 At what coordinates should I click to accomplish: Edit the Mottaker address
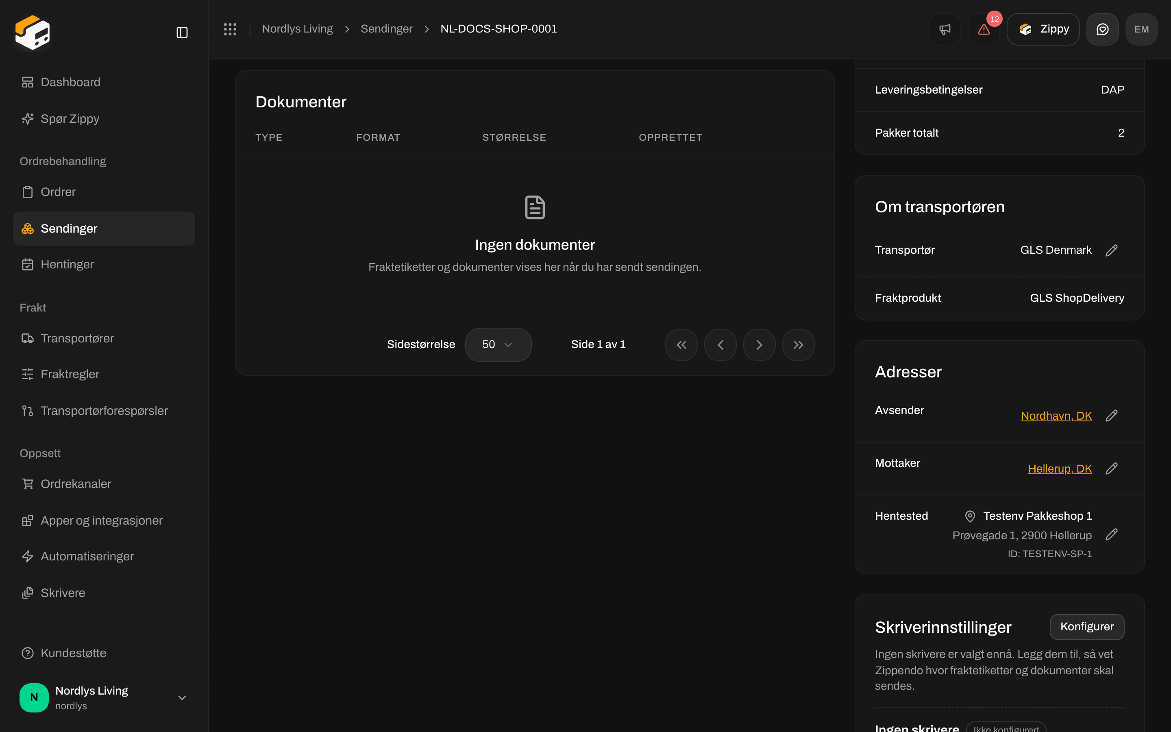[1112, 468]
